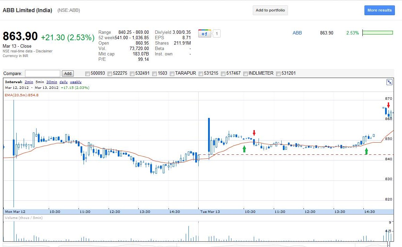Click the green ABB performance bar
402x247 pixels.
378,32
